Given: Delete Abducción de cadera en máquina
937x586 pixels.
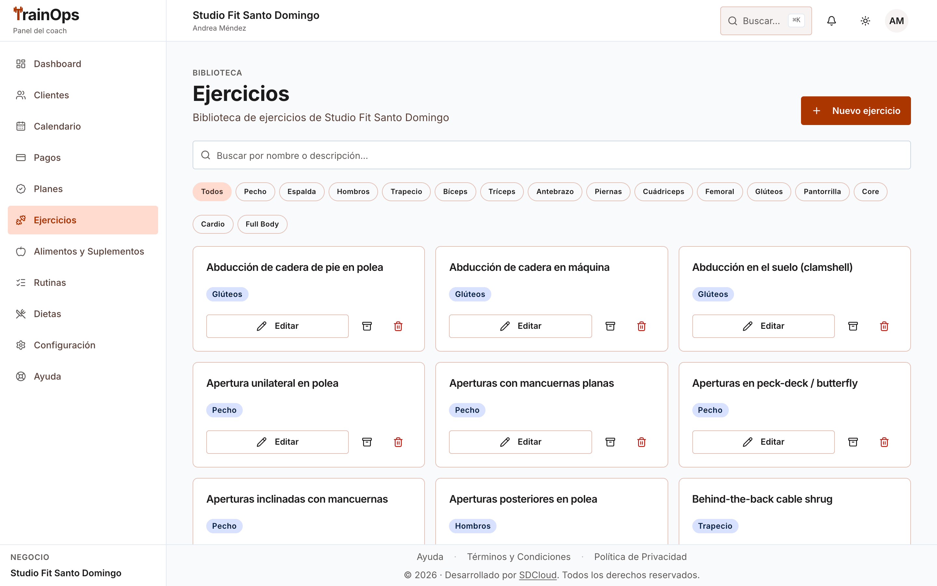Looking at the screenshot, I should tap(642, 326).
